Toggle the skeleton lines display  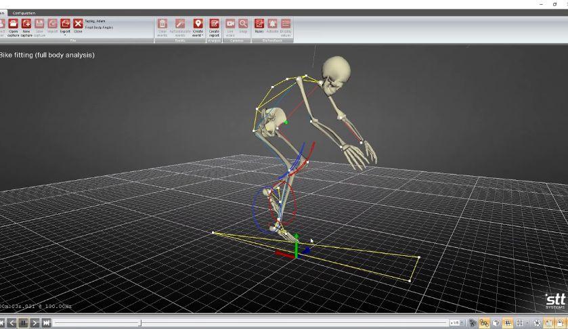point(484,322)
